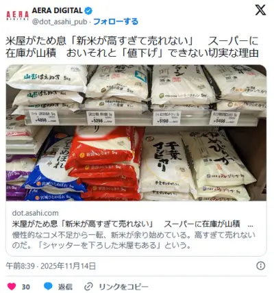
Task: Open the AERA DIGITAL account name
Action: (x=58, y=10)
